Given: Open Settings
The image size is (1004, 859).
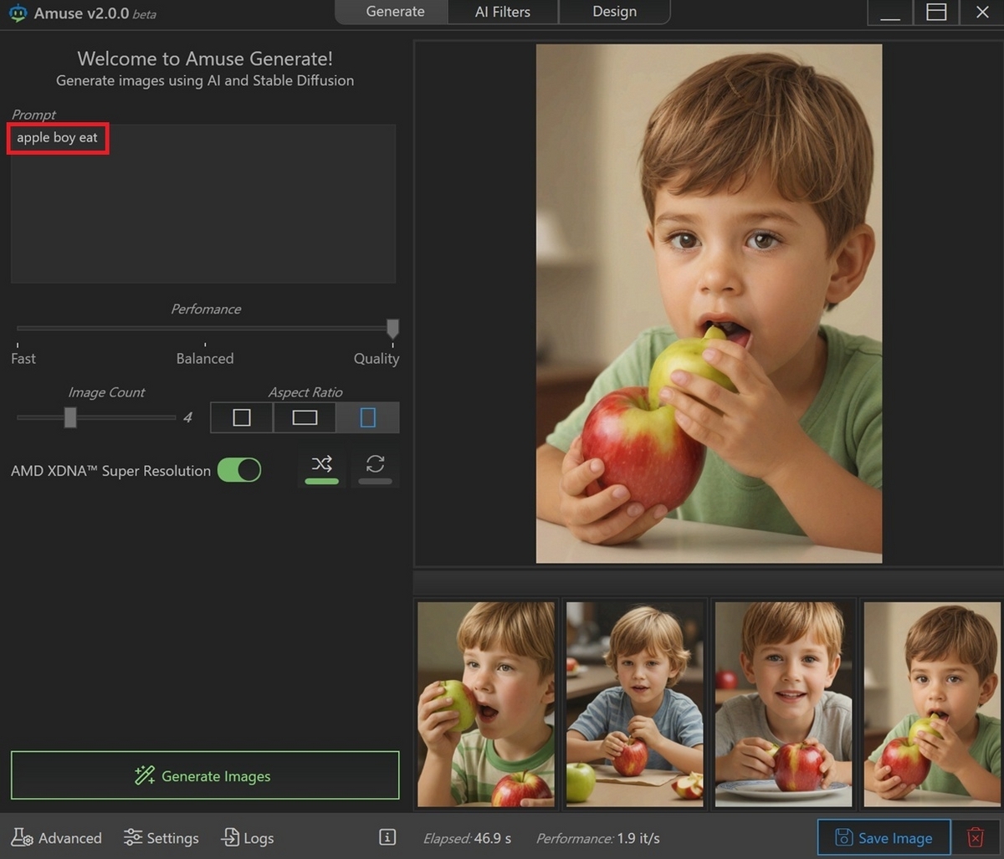Looking at the screenshot, I should [x=161, y=837].
